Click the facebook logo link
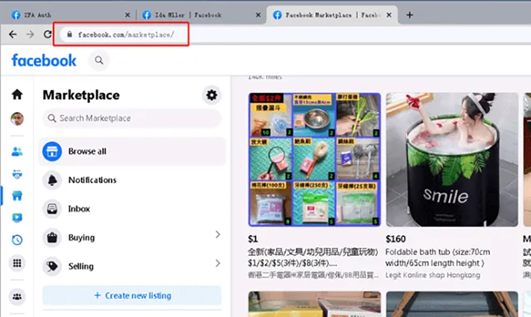 tap(44, 61)
